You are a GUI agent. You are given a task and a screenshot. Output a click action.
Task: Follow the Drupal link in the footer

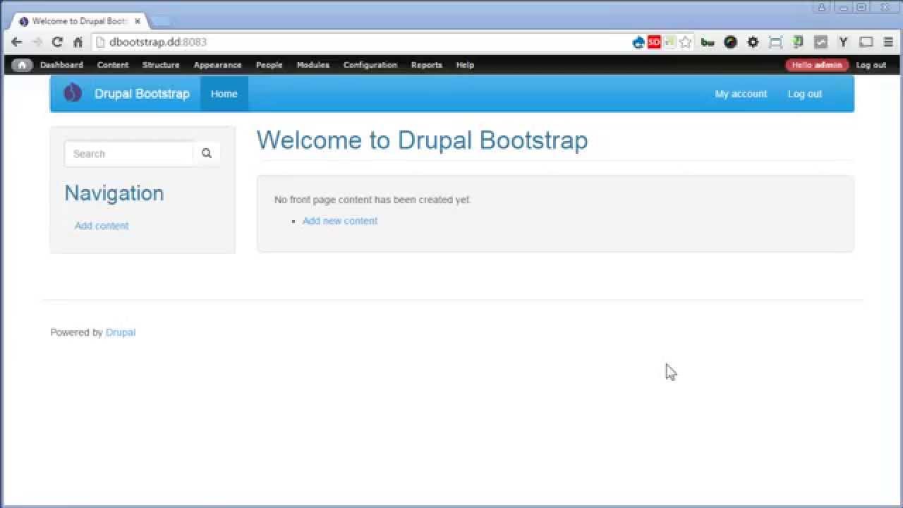click(x=121, y=332)
